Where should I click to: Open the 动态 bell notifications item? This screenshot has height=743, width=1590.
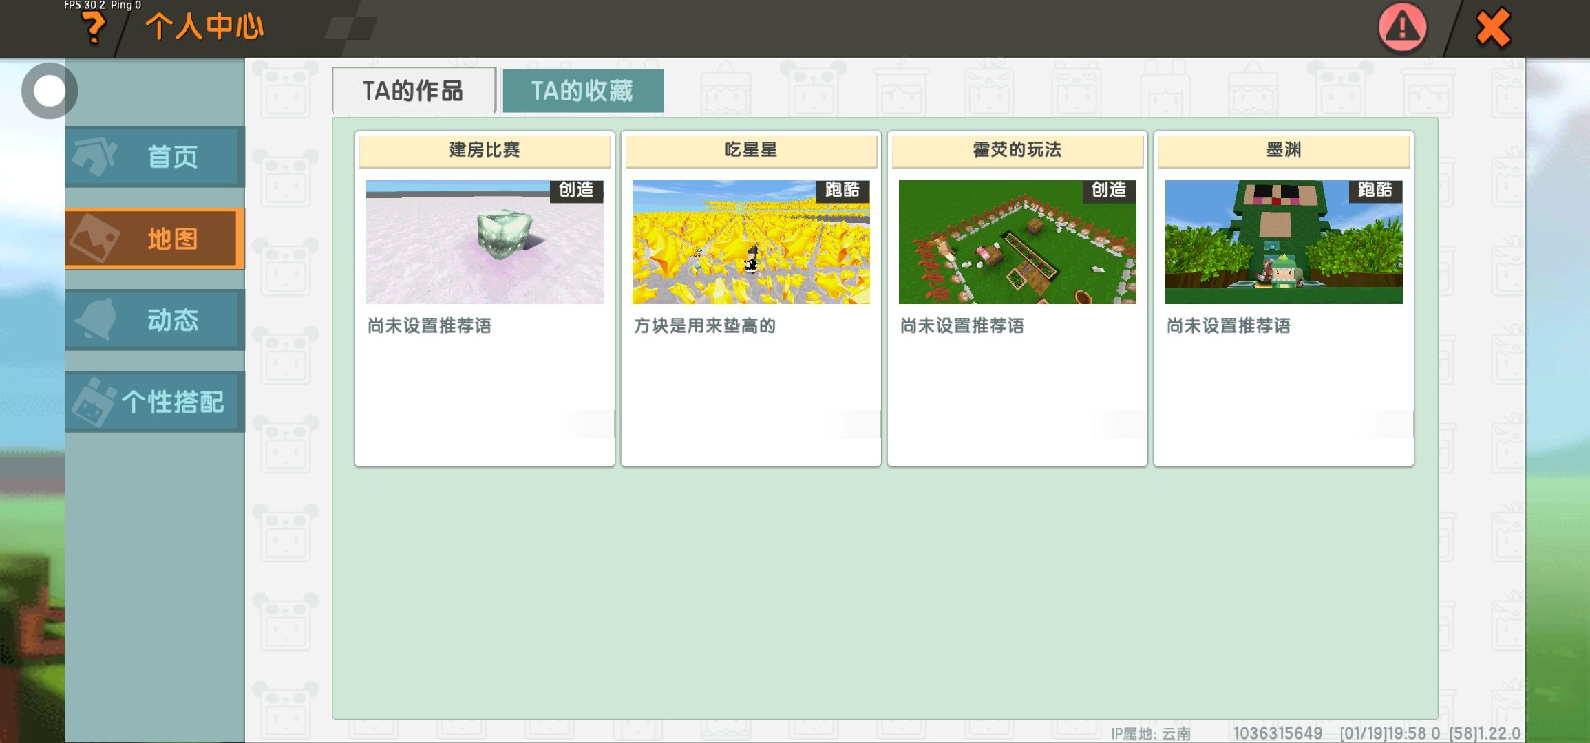click(x=155, y=320)
